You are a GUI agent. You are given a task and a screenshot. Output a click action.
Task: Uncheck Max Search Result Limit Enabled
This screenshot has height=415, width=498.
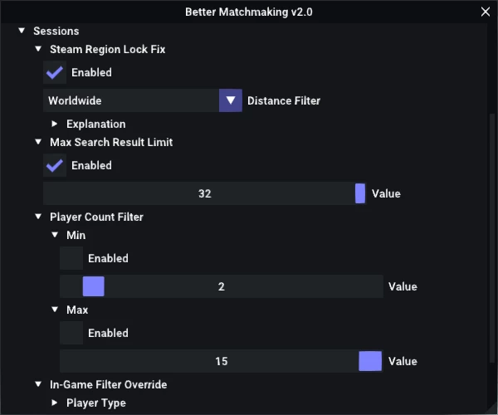coord(55,165)
